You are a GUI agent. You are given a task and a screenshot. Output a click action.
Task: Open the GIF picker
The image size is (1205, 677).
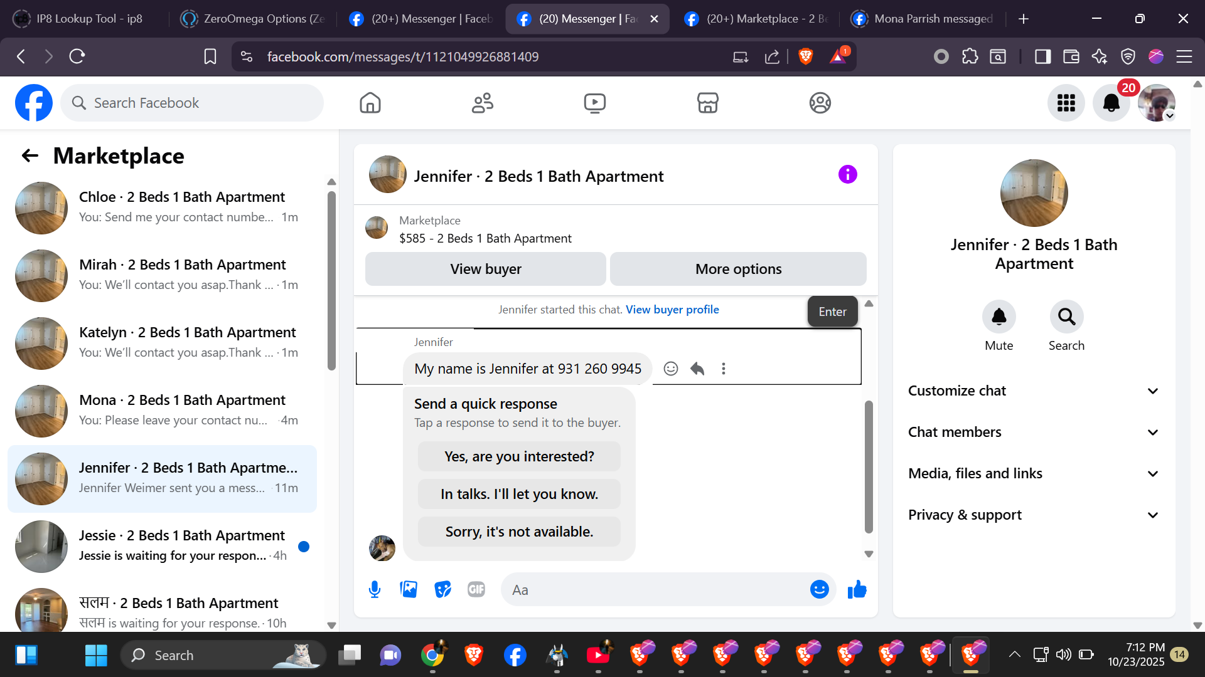[x=476, y=589]
